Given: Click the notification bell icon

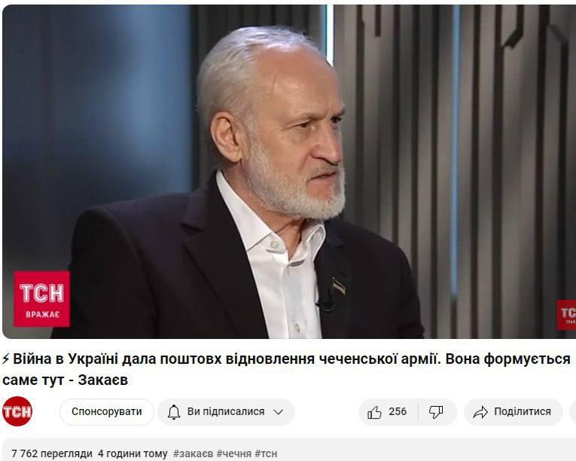Looking at the screenshot, I should click(x=174, y=412).
